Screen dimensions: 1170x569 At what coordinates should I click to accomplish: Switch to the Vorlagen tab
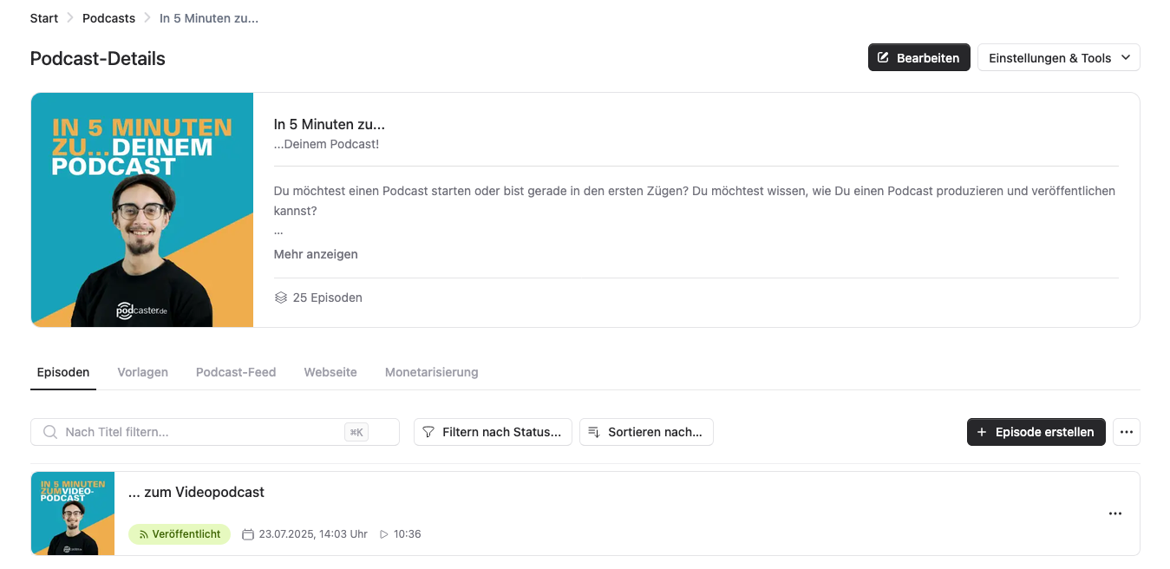click(x=143, y=372)
